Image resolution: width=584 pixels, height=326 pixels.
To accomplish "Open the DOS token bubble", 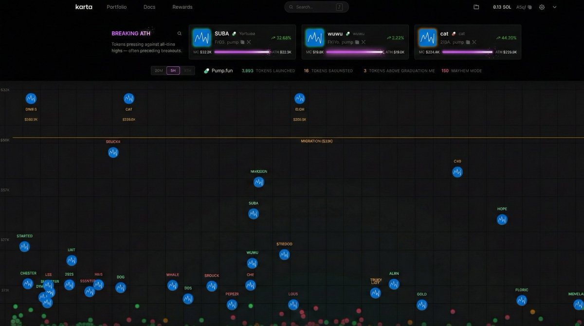I will (x=188, y=299).
